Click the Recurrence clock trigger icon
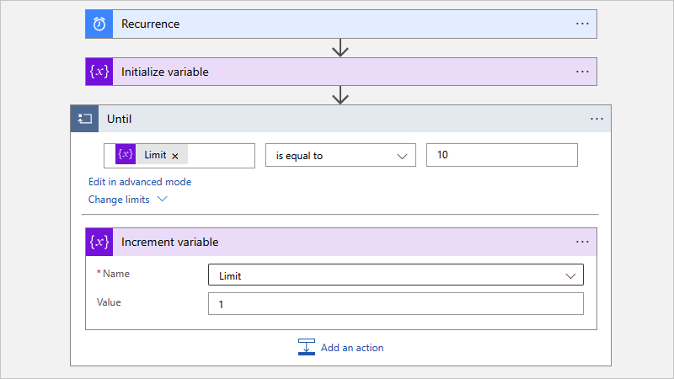This screenshot has width=674, height=379. (x=99, y=24)
